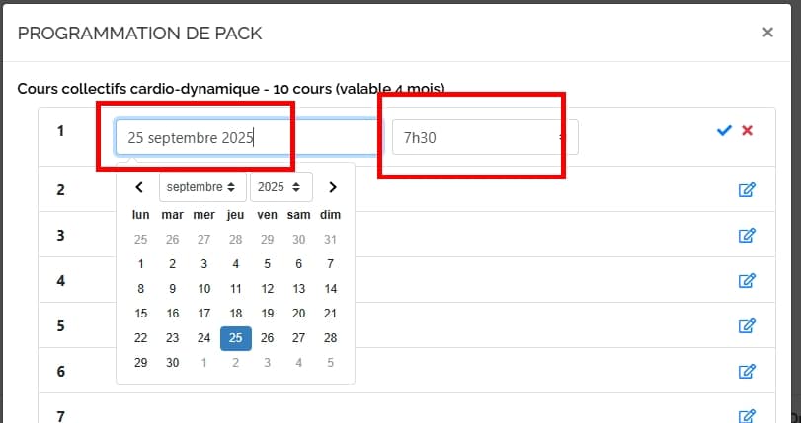Go to previous month in calendar
801x423 pixels.
click(x=139, y=187)
